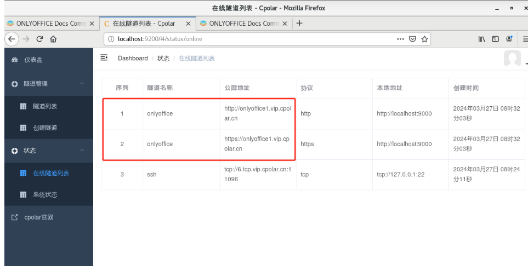Open the 隧道列表 sidebar item
528x271 pixels.
tap(45, 106)
